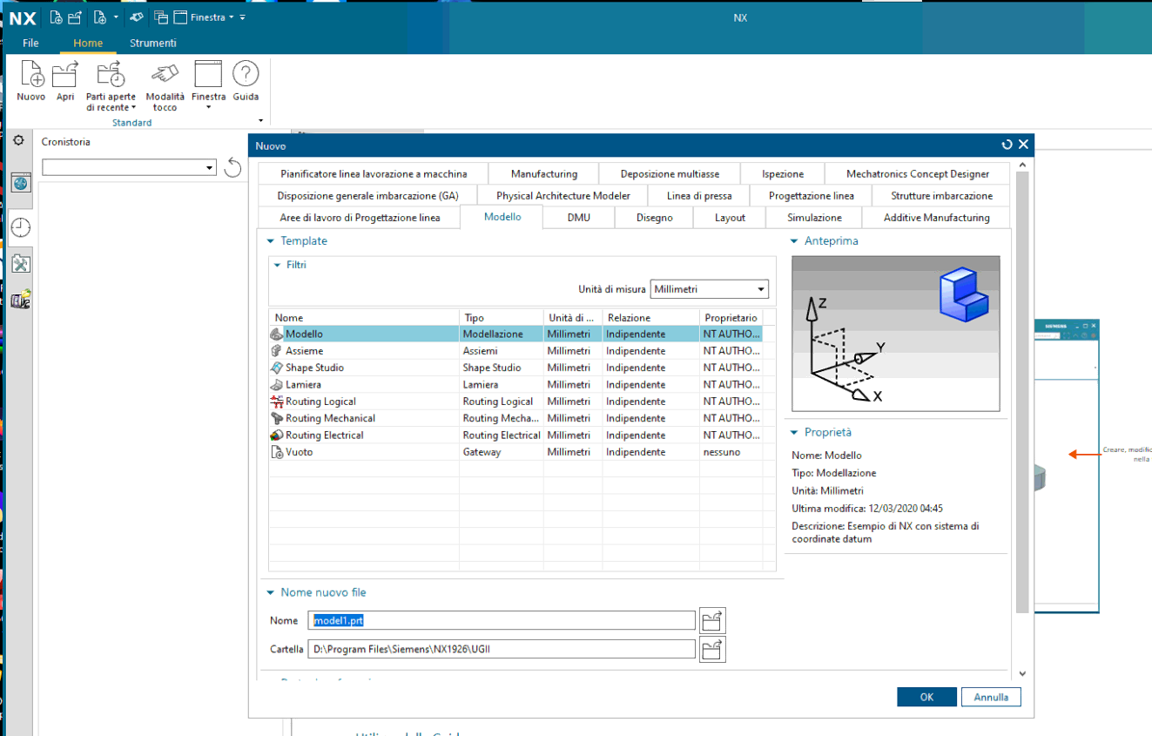The width and height of the screenshot is (1152, 736).
Task: Click the Anteprima preview thumbnail image
Action: [x=896, y=334]
